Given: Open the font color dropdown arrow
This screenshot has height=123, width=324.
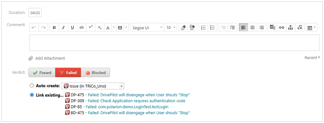Looking at the screenshot, I should pyautogui.click(x=114, y=27).
